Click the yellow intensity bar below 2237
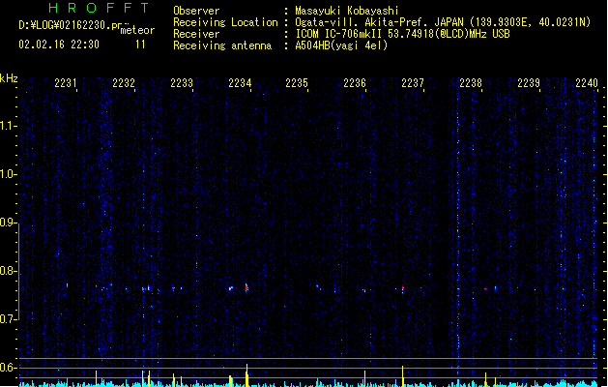The width and height of the screenshot is (608, 387). 402,376
